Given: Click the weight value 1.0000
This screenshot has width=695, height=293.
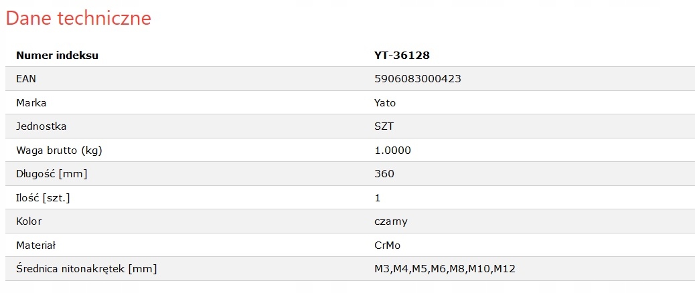Looking at the screenshot, I should point(392,151).
